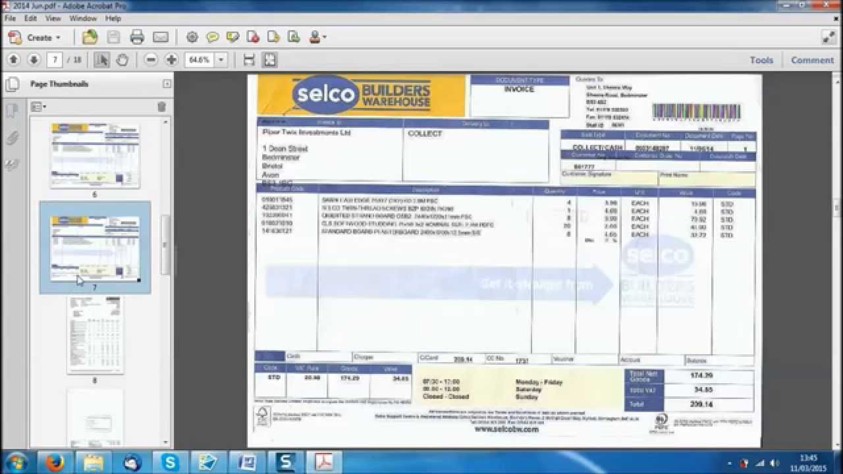843x474 pixels.
Task: Open Thunderbird from the taskbar
Action: pyautogui.click(x=132, y=463)
